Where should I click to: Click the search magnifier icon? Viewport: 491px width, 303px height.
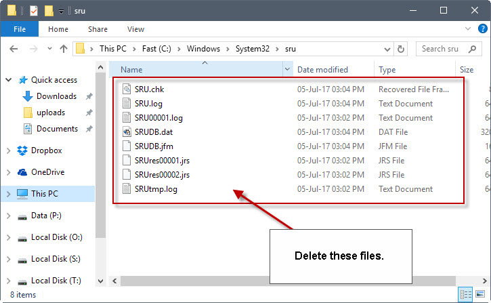pos(472,49)
